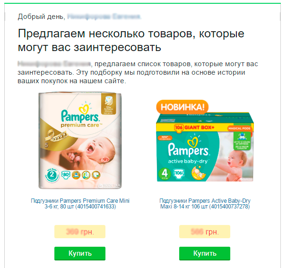Click the 80 count icon on Premium Care pack

point(66,175)
